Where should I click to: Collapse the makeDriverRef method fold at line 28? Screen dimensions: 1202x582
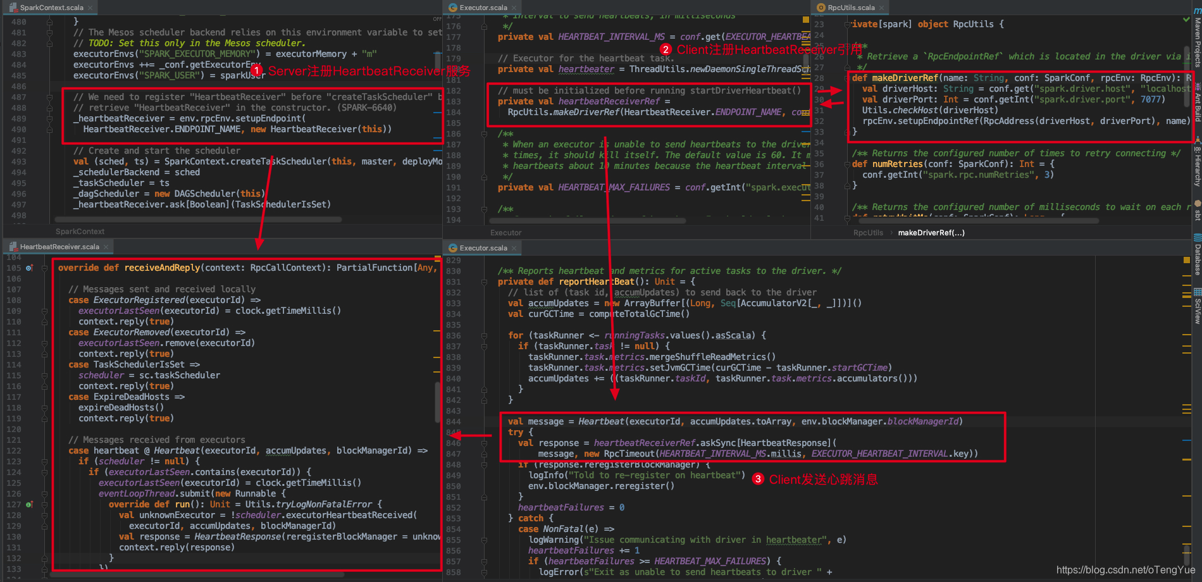847,78
